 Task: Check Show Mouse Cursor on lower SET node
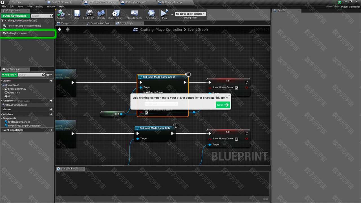click(237, 139)
